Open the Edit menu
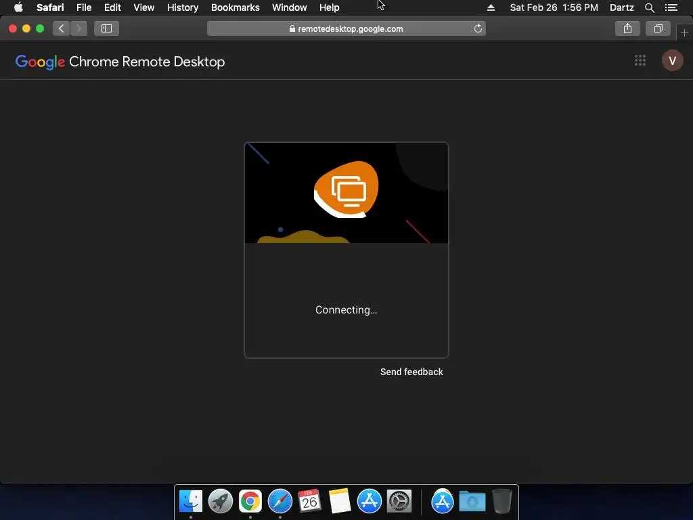 112,7
